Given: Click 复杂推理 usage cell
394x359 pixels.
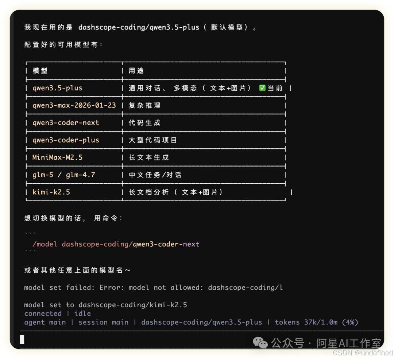Looking at the screenshot, I should pyautogui.click(x=144, y=105).
